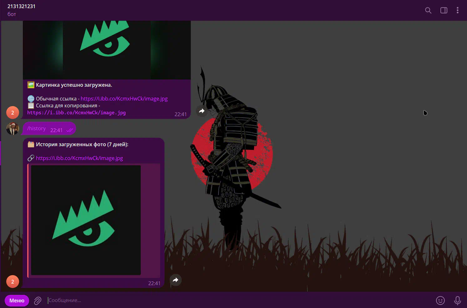Click the /history command in sent message
467x308 pixels.
point(36,129)
